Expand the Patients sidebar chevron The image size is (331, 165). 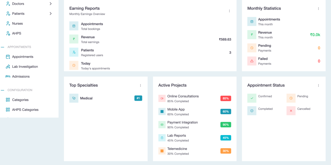point(50,14)
